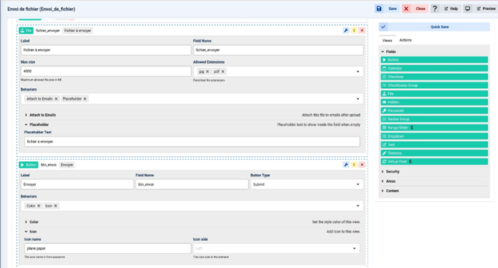Edit the Placeholder Text input

192,142
